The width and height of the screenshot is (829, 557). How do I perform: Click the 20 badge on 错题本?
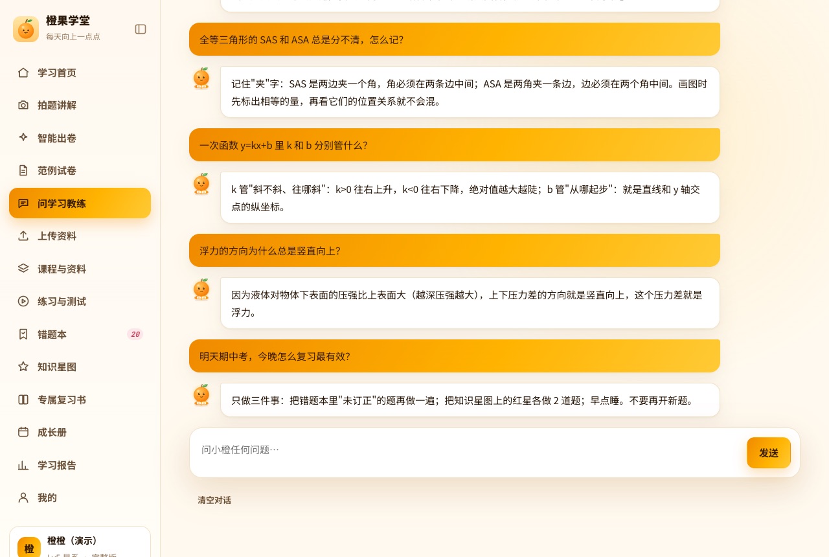pos(135,334)
